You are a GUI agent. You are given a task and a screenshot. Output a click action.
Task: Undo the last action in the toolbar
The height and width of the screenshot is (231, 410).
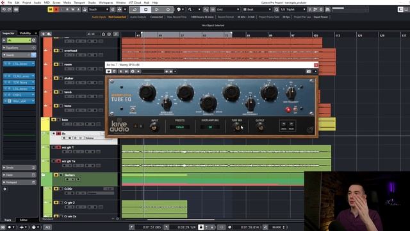[x=4, y=10]
